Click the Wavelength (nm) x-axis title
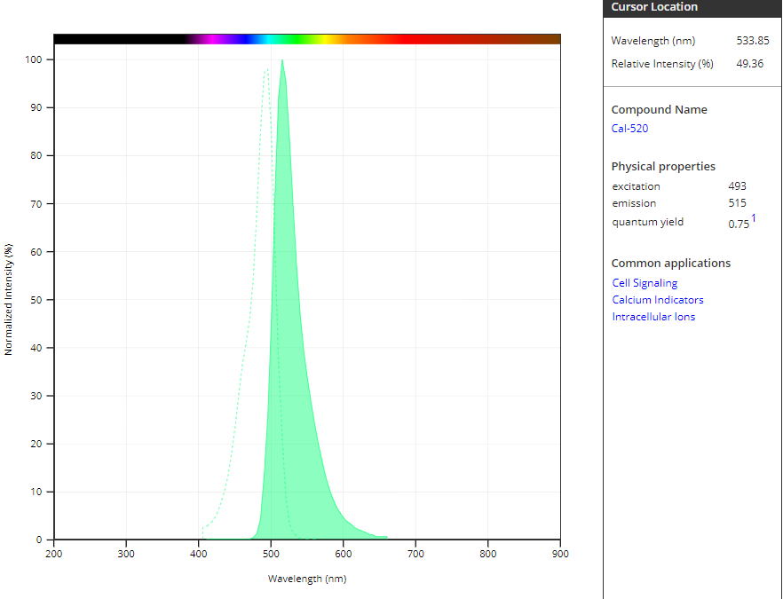This screenshot has height=599, width=783. tap(307, 579)
